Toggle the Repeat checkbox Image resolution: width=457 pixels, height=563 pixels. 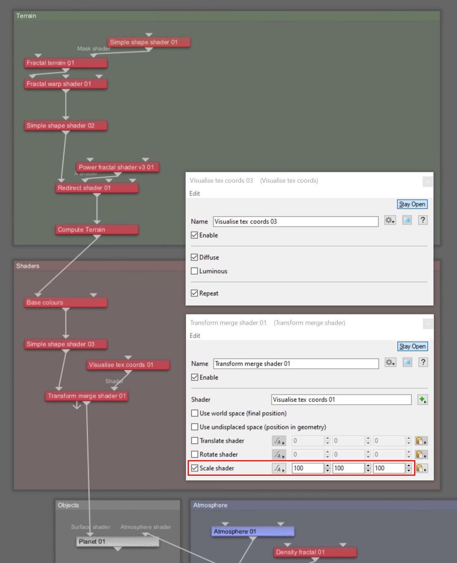194,293
